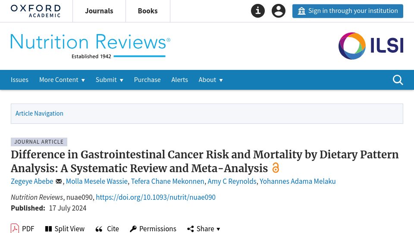Open author link Amy C Reynolds

point(232,182)
